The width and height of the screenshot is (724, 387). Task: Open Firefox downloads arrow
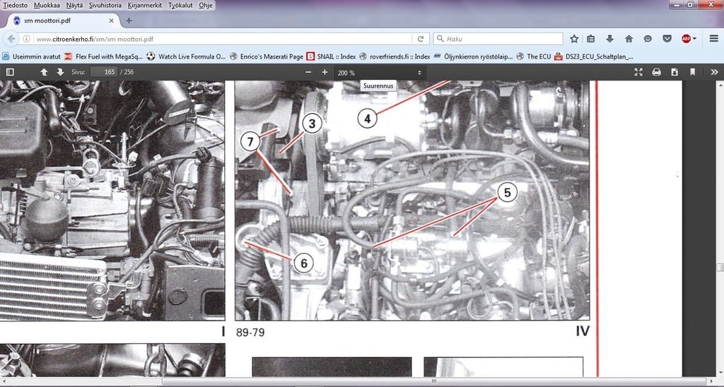click(x=609, y=40)
